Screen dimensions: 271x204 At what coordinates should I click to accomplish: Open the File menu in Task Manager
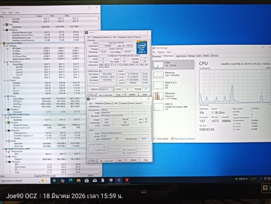point(154,52)
